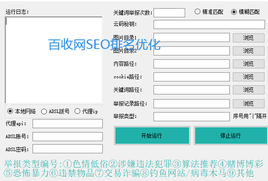Focus the ADSL密码 text box
The width and height of the screenshot is (268, 181).
pyautogui.click(x=68, y=149)
